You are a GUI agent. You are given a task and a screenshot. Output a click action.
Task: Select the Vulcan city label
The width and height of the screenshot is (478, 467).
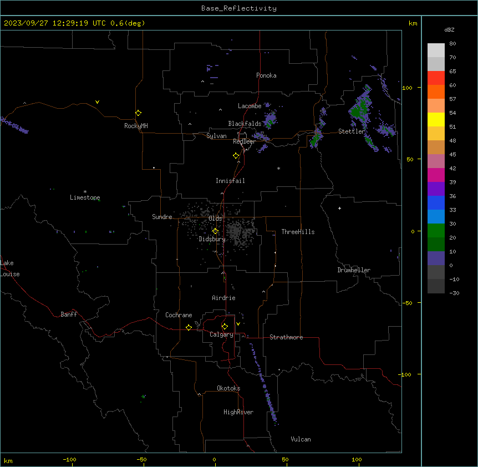tap(301, 439)
